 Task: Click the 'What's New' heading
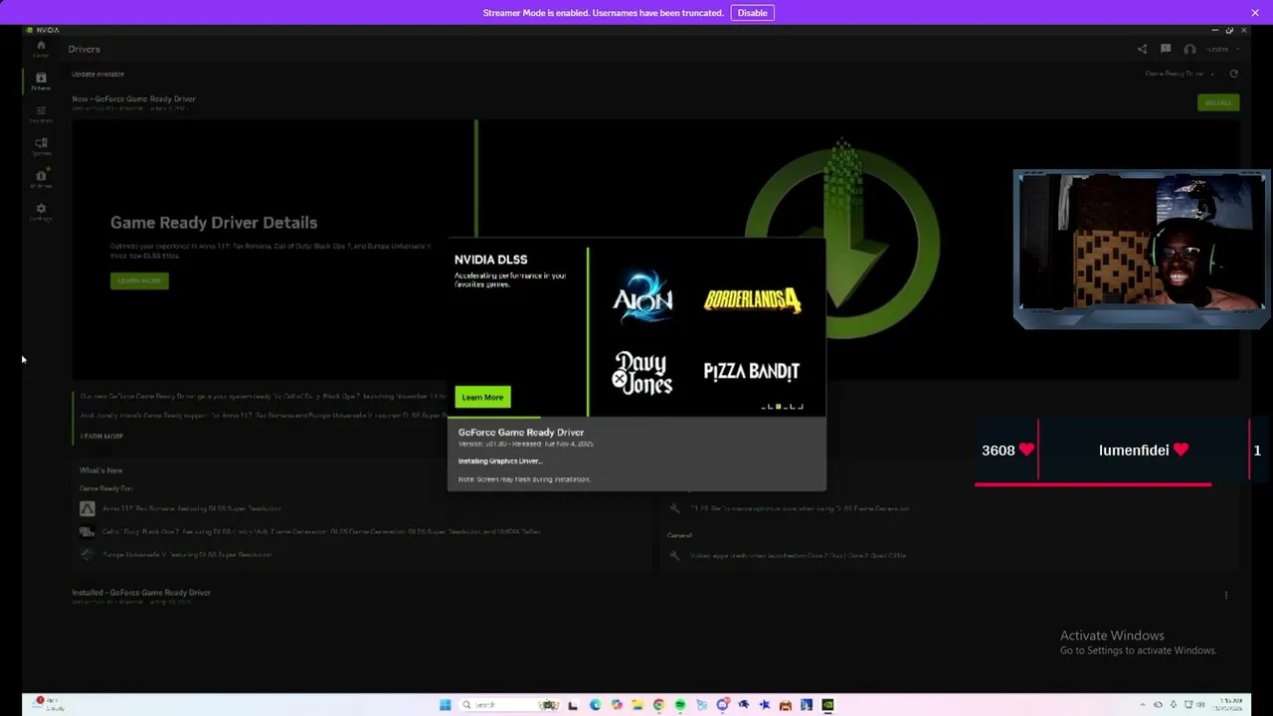coord(100,470)
